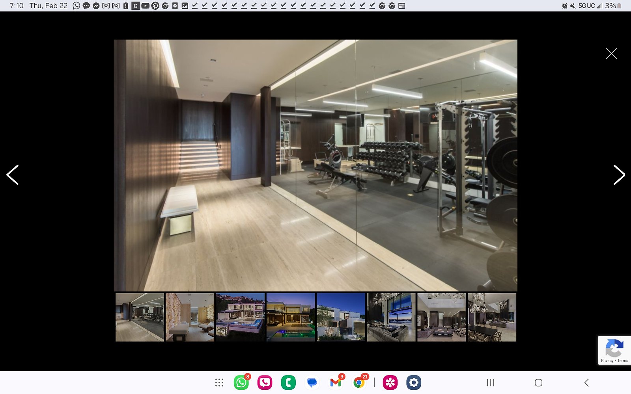
Task: Open the spa massage room thumbnail
Action: pyautogui.click(x=190, y=317)
